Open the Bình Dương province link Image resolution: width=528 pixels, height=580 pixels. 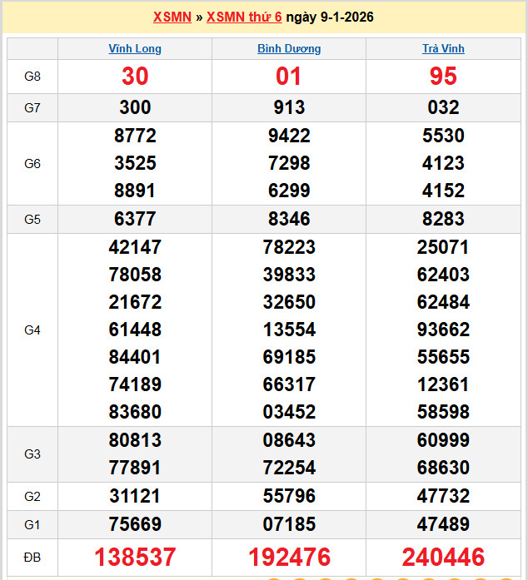pos(289,49)
